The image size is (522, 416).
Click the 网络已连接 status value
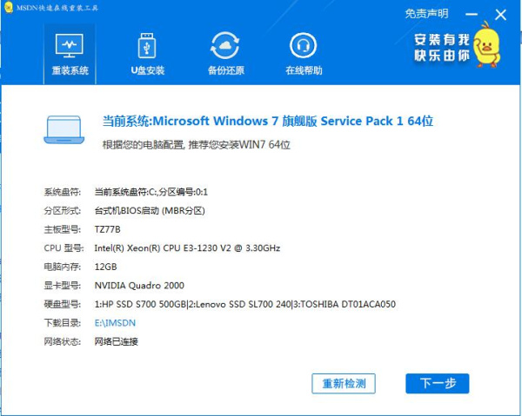117,341
